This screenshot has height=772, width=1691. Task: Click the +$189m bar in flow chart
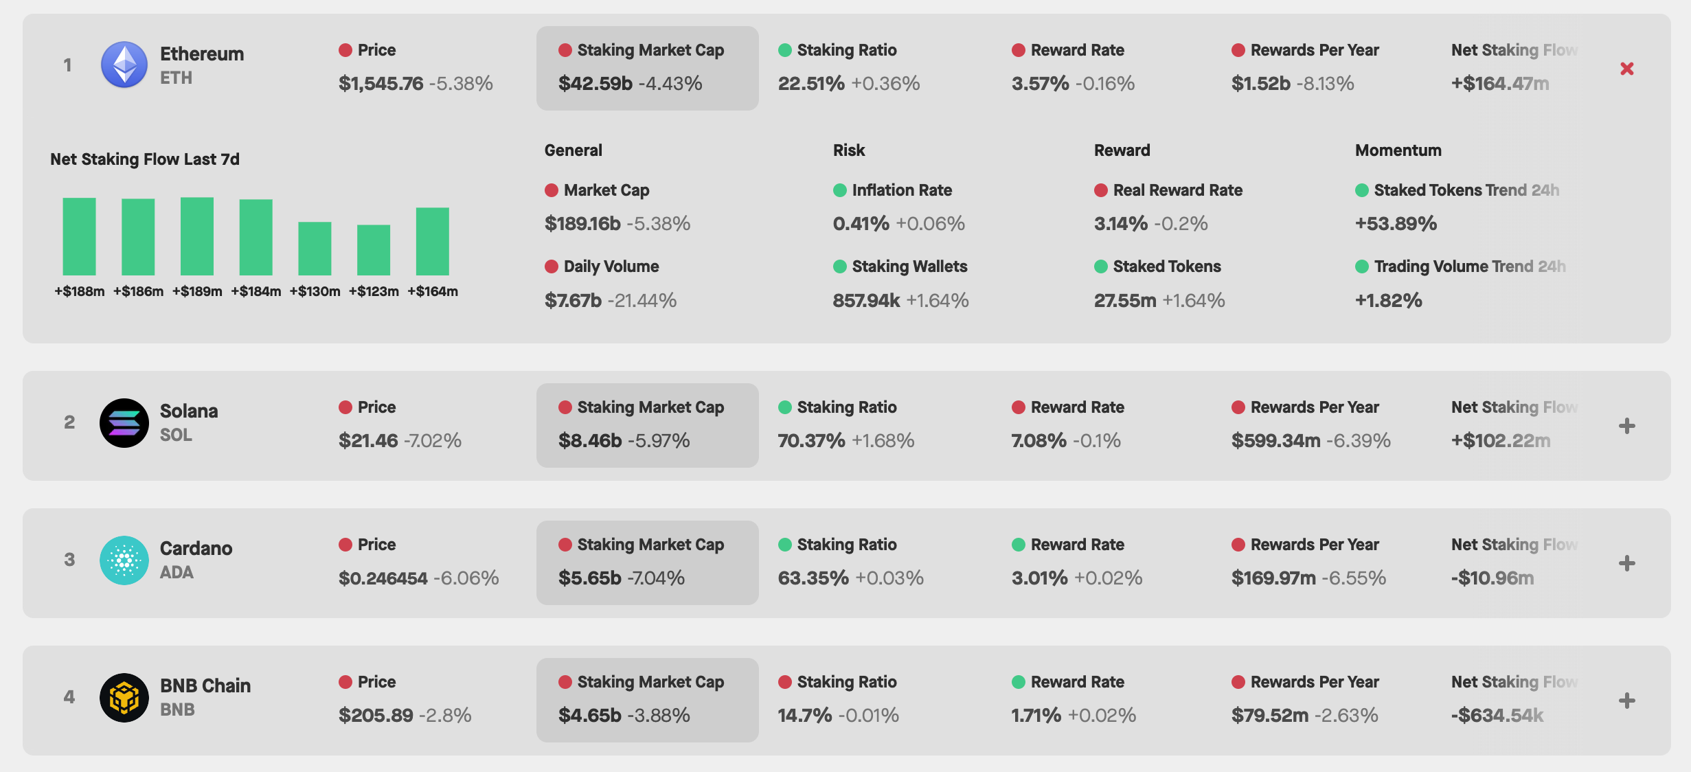tap(197, 236)
